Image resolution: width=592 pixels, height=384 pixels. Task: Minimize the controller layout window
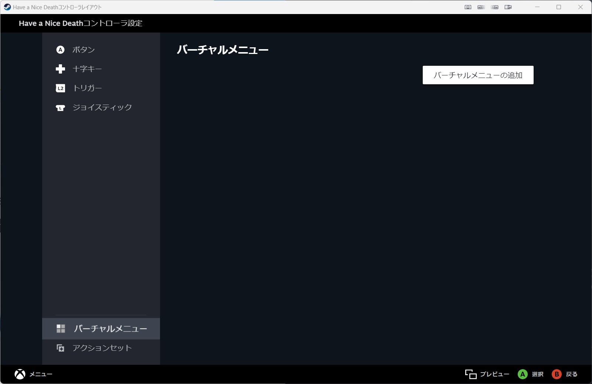(x=537, y=7)
